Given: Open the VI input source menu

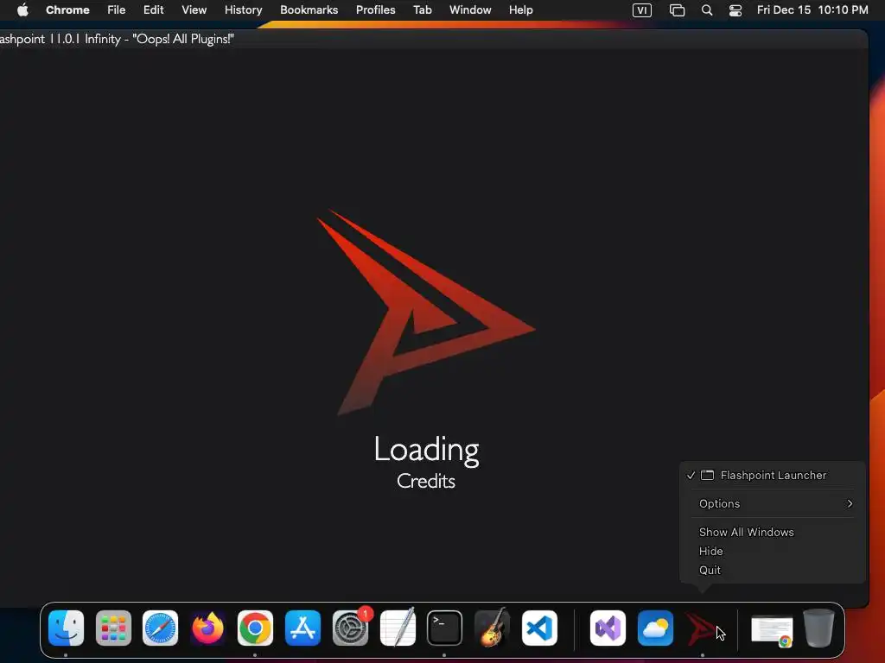Looking at the screenshot, I should [642, 10].
